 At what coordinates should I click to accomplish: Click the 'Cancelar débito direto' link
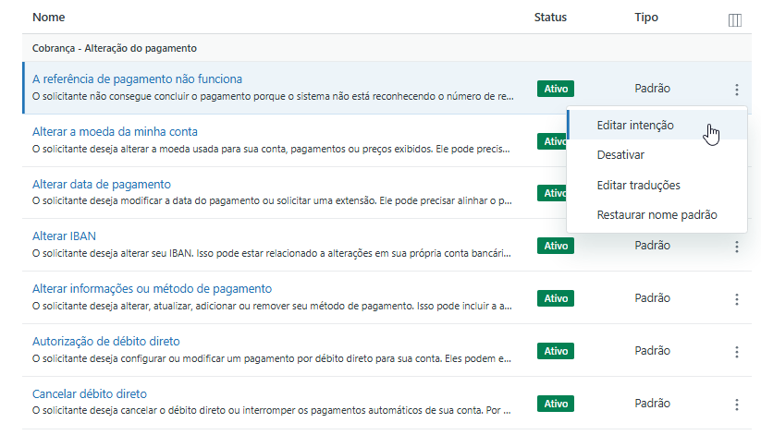(90, 393)
